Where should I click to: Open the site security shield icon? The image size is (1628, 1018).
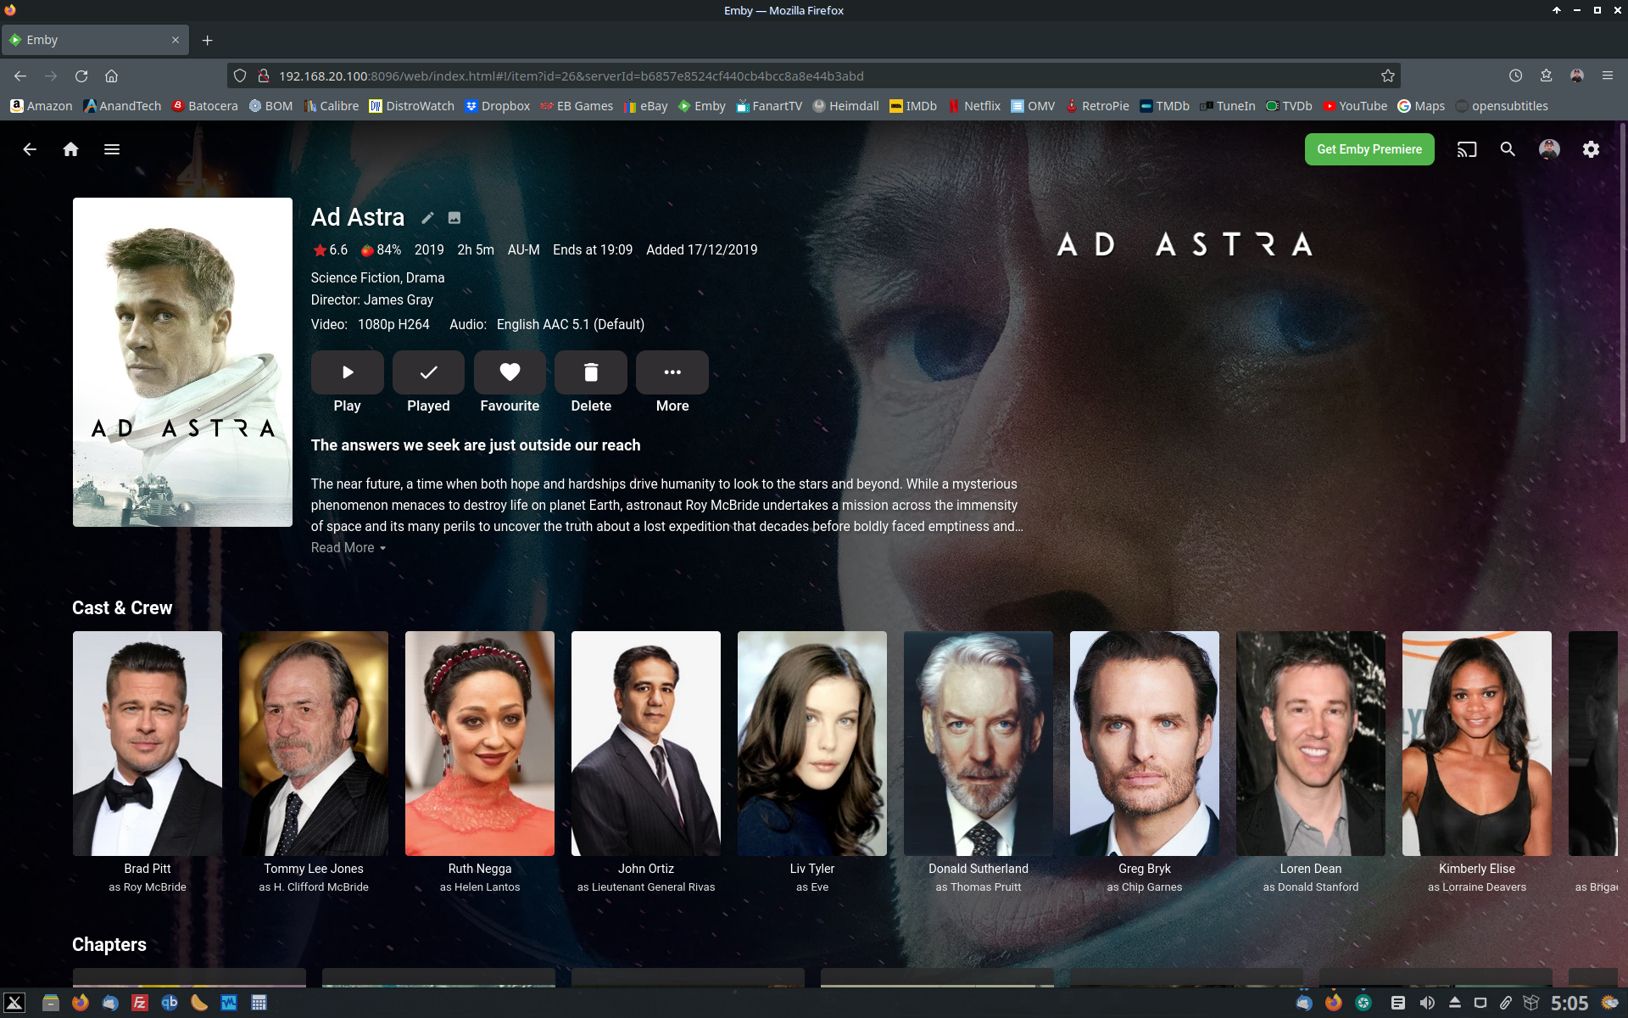[x=240, y=76]
